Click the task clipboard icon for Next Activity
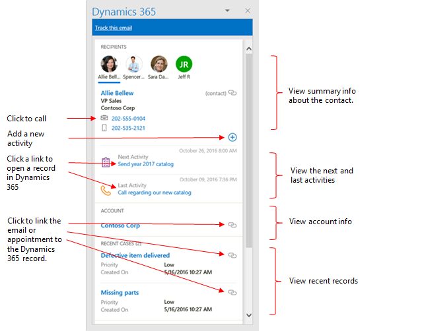Screen dimensions: 422x331 pos(106,162)
